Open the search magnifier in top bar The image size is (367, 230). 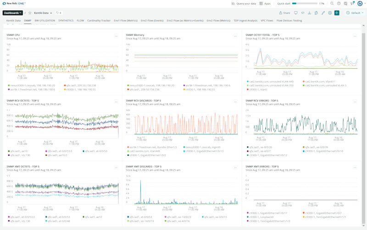pyautogui.click(x=332, y=4)
